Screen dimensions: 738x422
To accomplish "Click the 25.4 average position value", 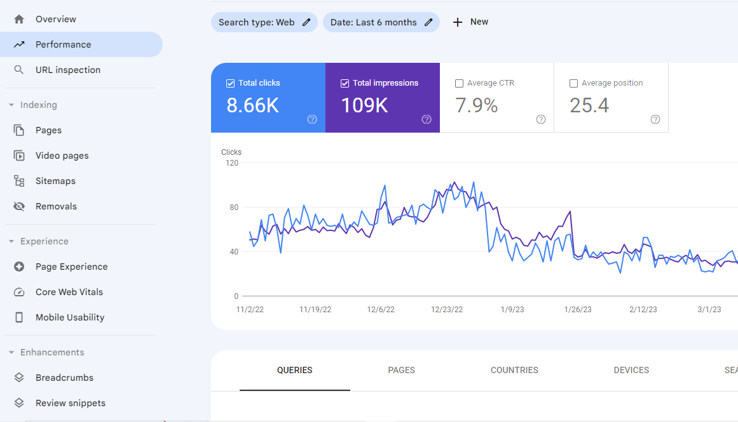I will click(589, 105).
